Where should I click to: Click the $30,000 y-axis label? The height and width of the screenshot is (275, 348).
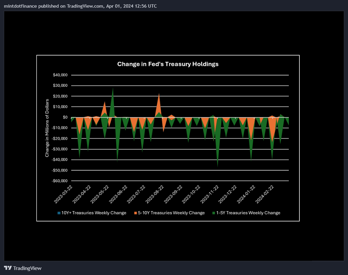click(x=60, y=85)
